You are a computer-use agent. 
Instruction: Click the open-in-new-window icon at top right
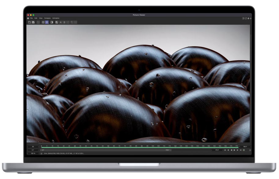246,18
